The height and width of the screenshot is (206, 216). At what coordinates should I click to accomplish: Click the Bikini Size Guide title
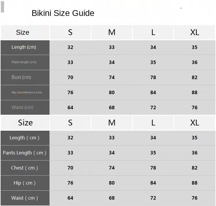63,13
